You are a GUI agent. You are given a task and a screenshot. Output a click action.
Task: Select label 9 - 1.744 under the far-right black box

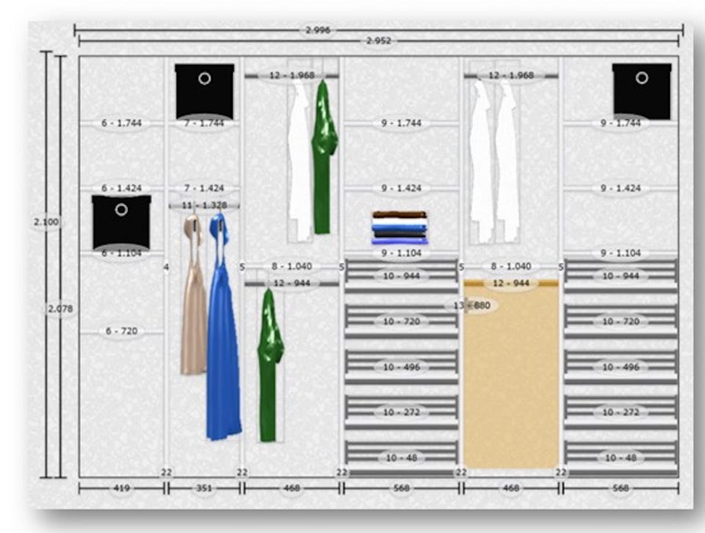click(x=621, y=123)
